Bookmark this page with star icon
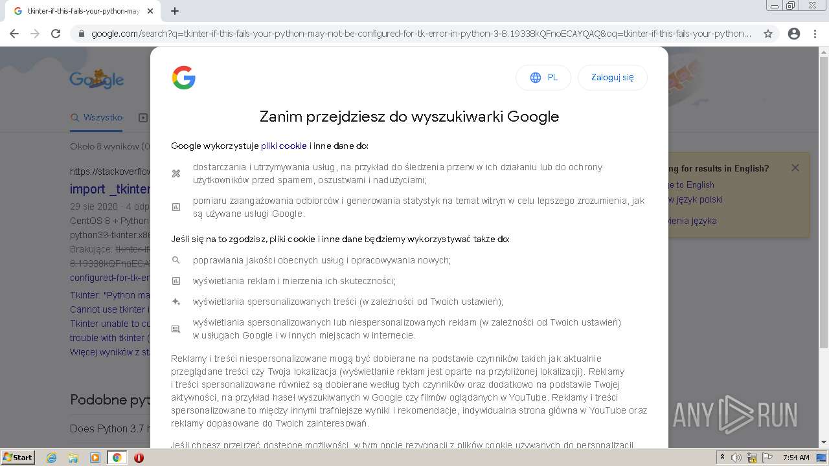This screenshot has width=829, height=466. click(x=768, y=34)
